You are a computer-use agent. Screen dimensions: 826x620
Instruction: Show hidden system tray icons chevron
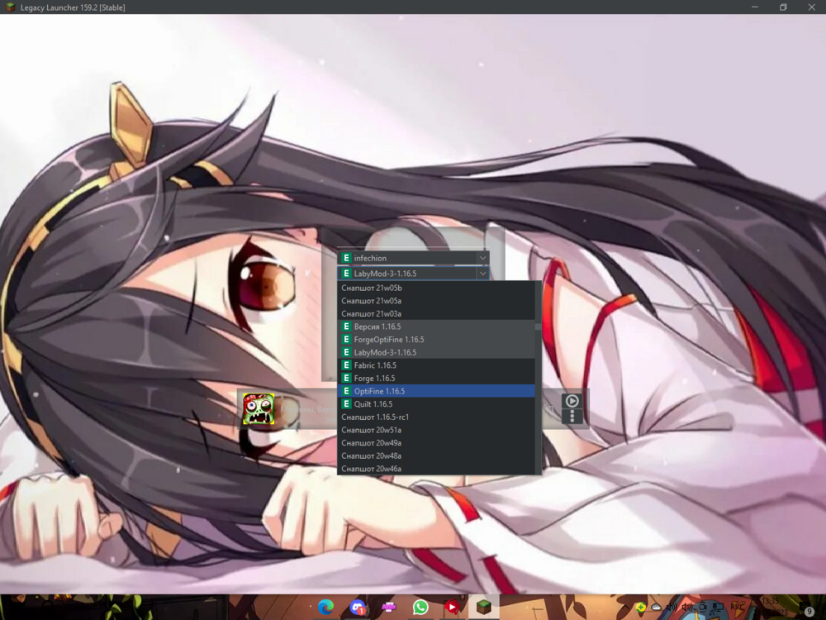[x=626, y=608]
